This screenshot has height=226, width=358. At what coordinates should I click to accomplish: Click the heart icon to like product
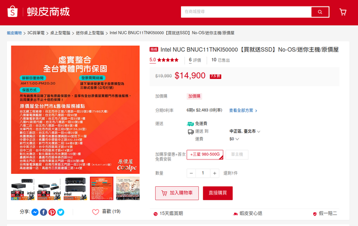[95, 212]
